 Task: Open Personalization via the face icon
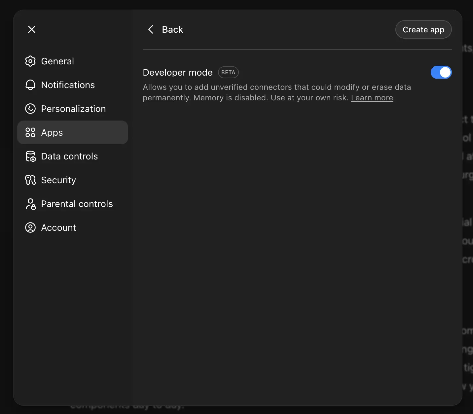click(x=30, y=109)
